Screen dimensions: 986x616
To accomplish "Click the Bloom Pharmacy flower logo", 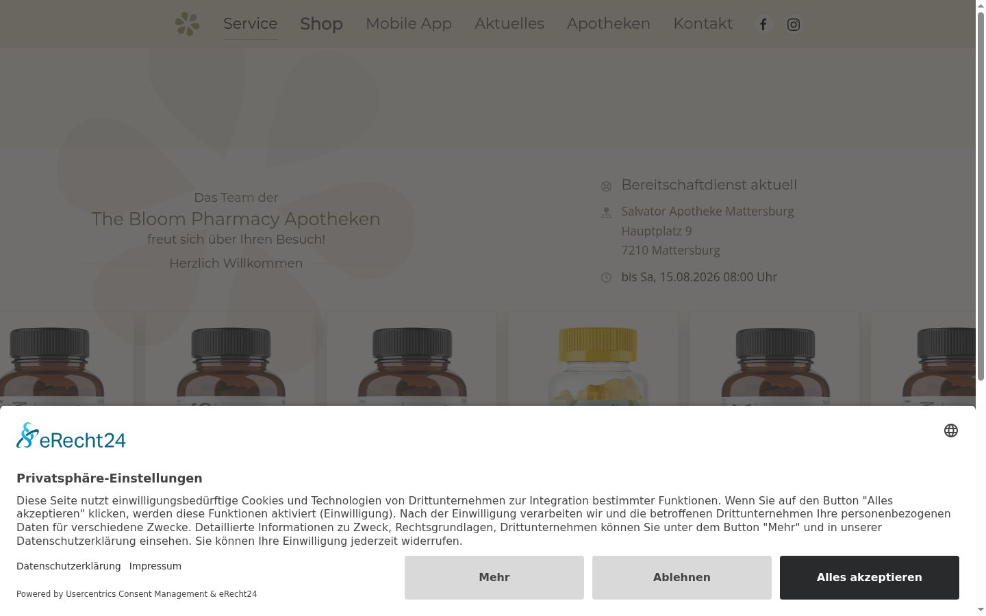I will 187,24.
